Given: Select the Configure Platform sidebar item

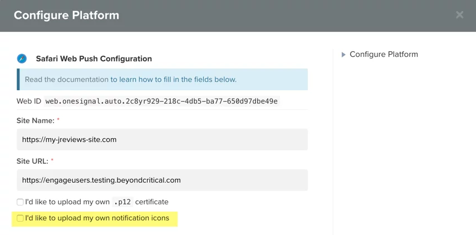Looking at the screenshot, I should pos(384,55).
